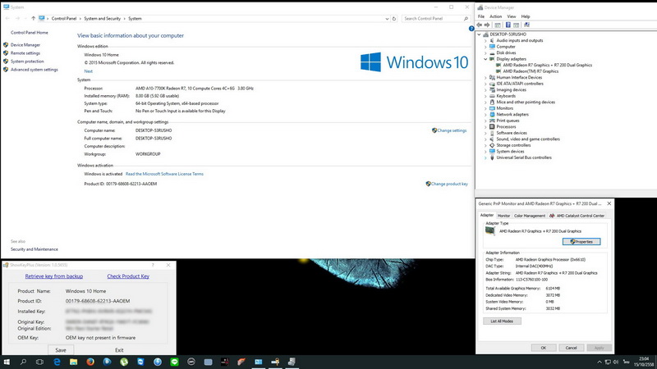Expand Human Interface Devices node
This screenshot has width=657, height=369.
(485, 77)
